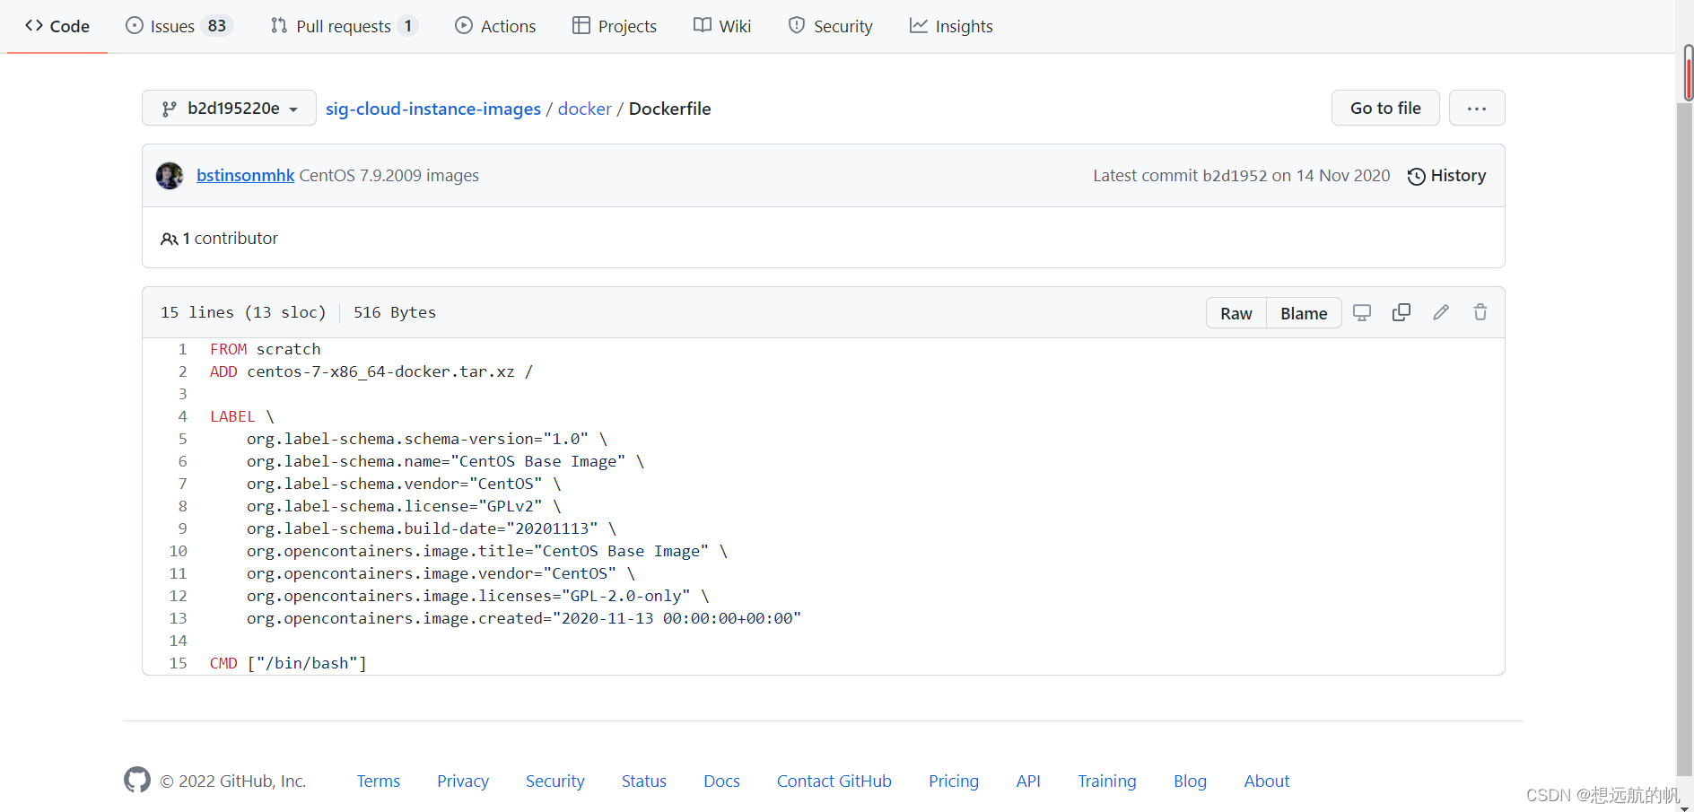Click the Go to file button
This screenshot has width=1694, height=812.
(1385, 109)
